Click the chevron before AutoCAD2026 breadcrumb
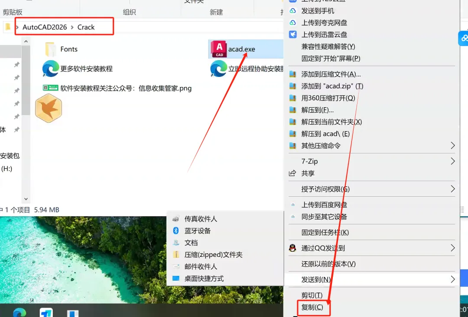Viewport: 468px width, 317px height. (x=17, y=27)
